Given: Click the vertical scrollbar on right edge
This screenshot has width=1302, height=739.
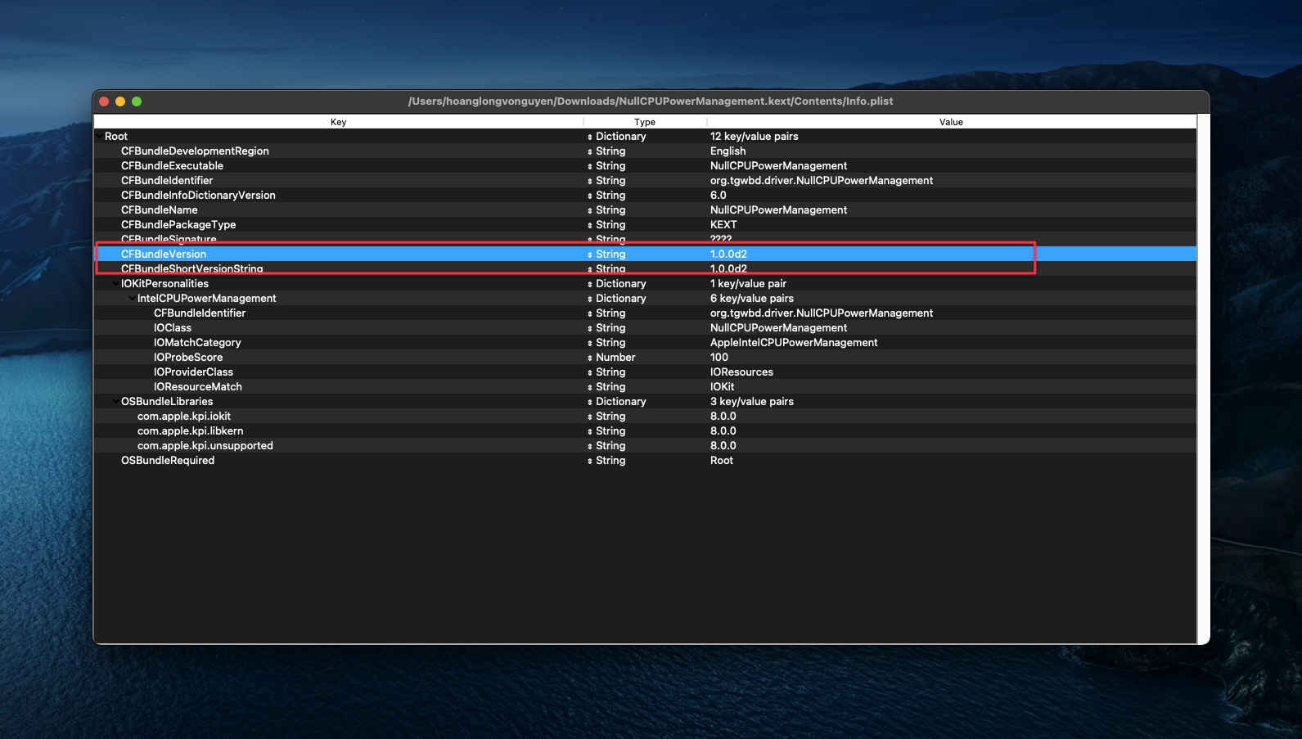Looking at the screenshot, I should coord(1203,376).
